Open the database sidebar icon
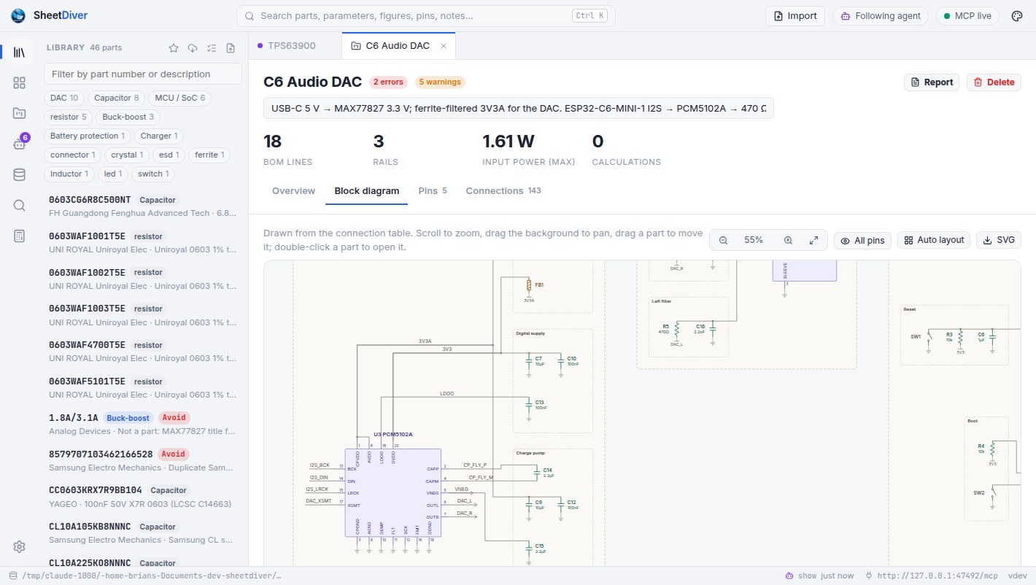This screenshot has width=1036, height=585. 20,174
